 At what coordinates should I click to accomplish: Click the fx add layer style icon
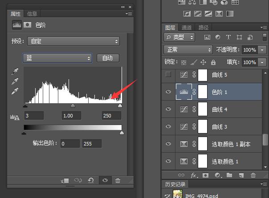click(x=194, y=175)
